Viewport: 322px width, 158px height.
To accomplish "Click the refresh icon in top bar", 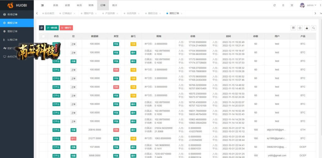I will [x=275, y=5].
